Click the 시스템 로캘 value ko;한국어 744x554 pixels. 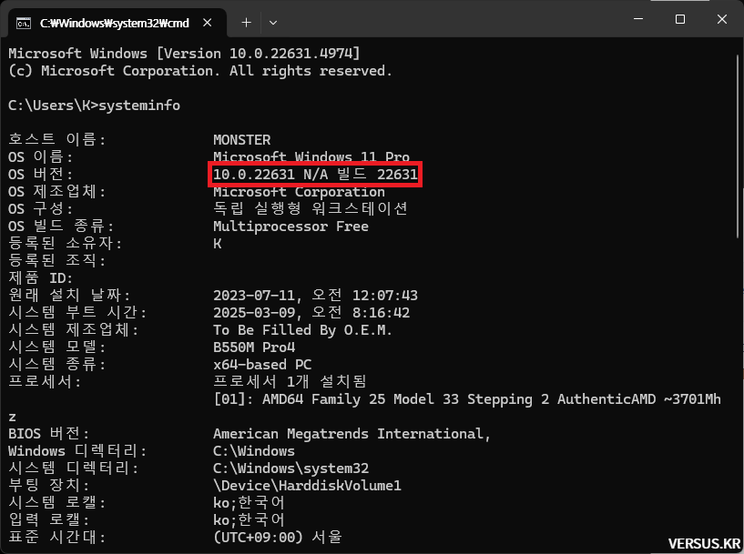pyautogui.click(x=250, y=502)
